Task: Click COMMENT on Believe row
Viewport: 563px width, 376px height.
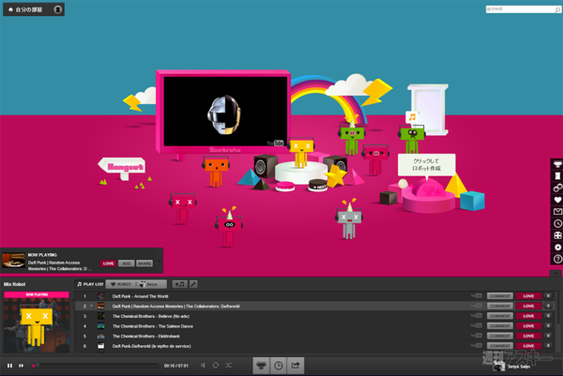Action: click(500, 316)
